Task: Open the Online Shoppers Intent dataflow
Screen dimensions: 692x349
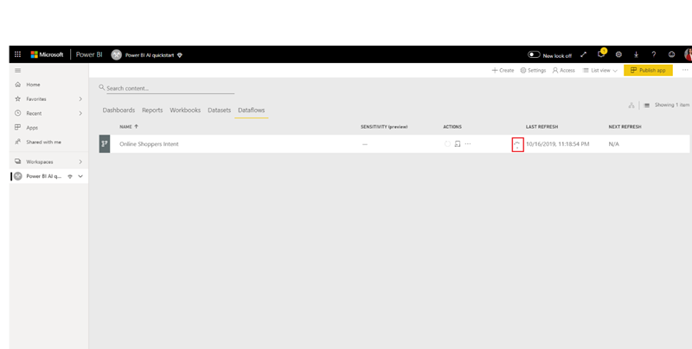Action: coord(149,144)
